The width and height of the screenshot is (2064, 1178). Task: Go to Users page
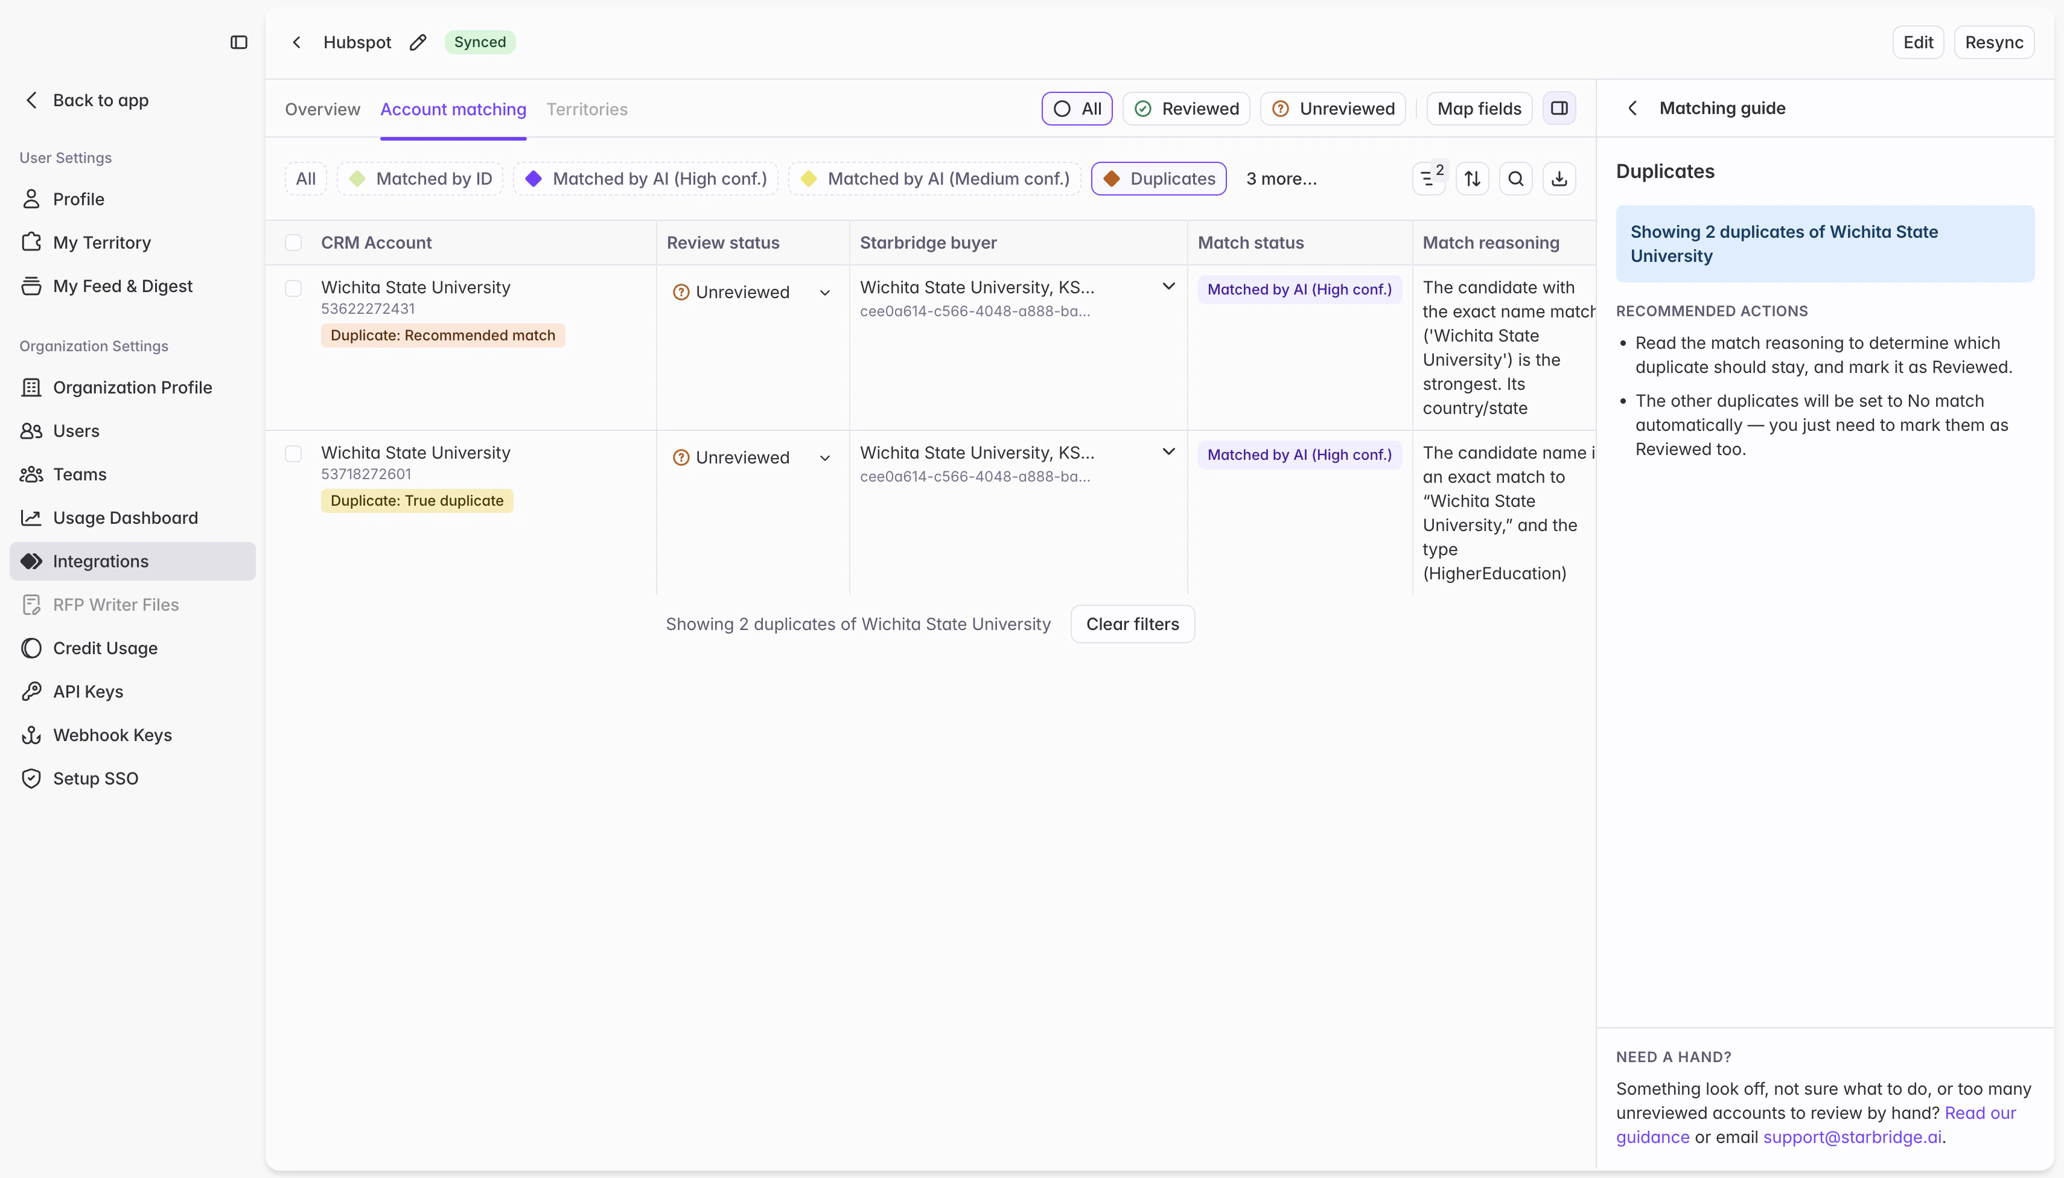[x=133, y=431]
